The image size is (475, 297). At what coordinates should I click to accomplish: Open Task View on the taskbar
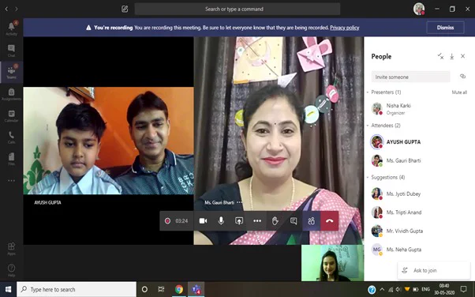(x=161, y=289)
